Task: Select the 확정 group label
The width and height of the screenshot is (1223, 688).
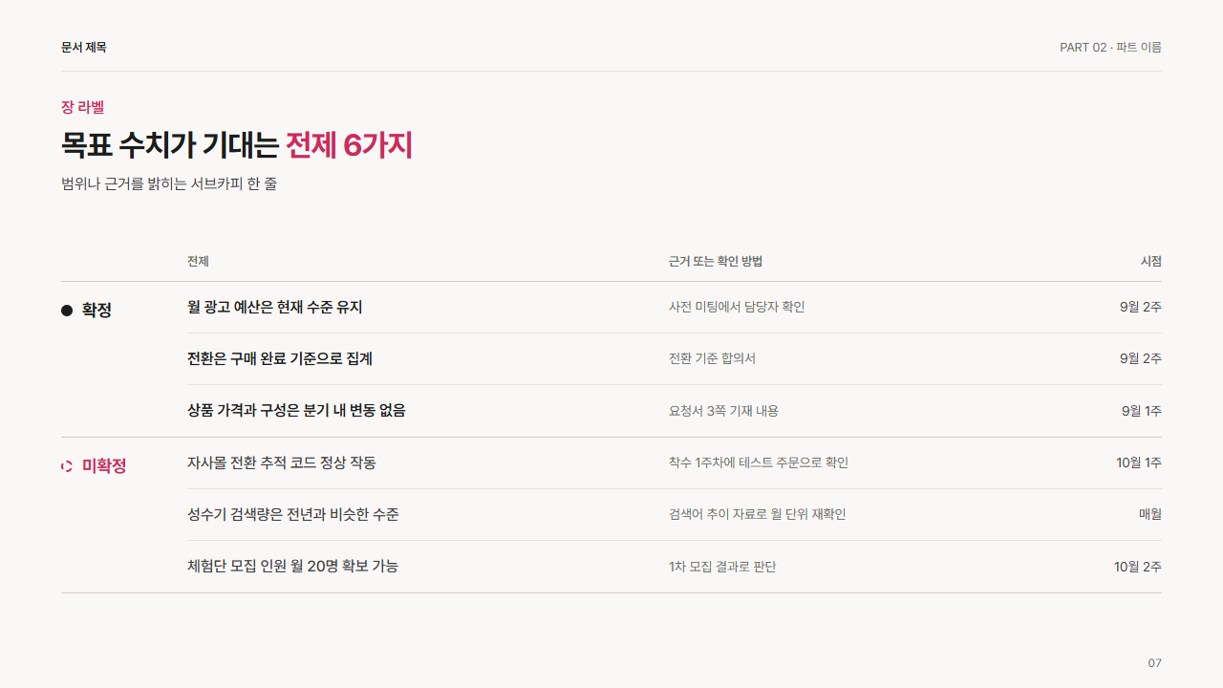Action: (x=97, y=311)
